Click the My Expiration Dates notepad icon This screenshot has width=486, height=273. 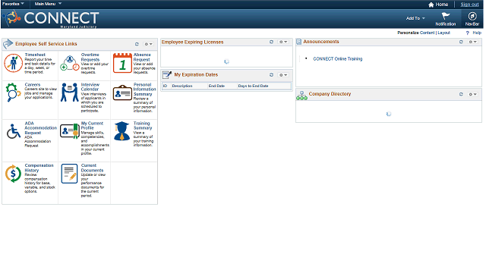click(167, 74)
